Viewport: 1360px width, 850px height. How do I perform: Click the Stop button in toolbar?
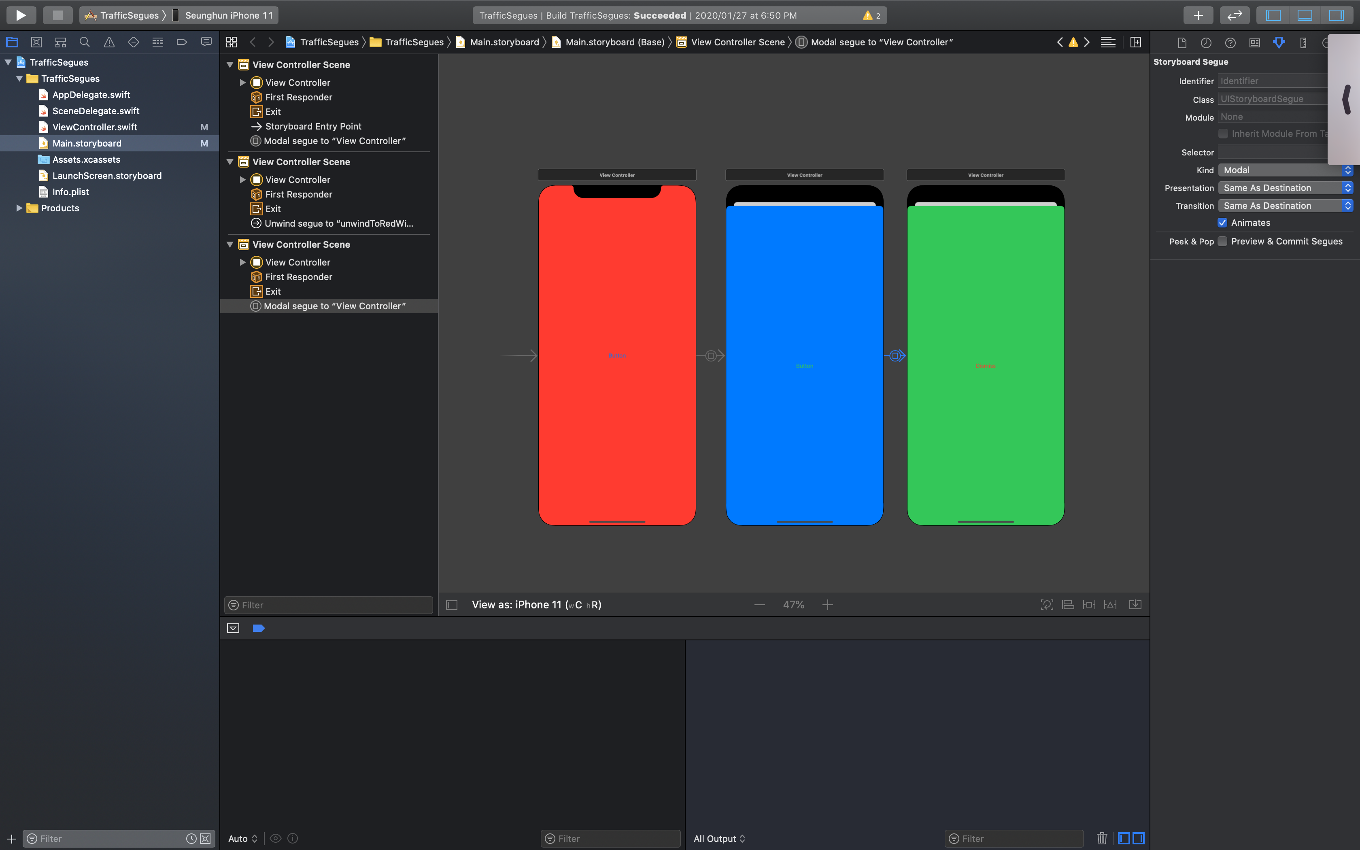57,15
